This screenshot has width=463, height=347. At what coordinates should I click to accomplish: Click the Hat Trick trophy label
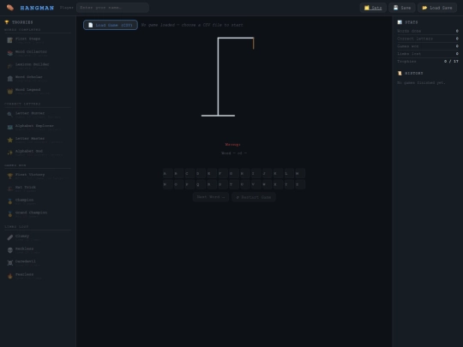26,187
